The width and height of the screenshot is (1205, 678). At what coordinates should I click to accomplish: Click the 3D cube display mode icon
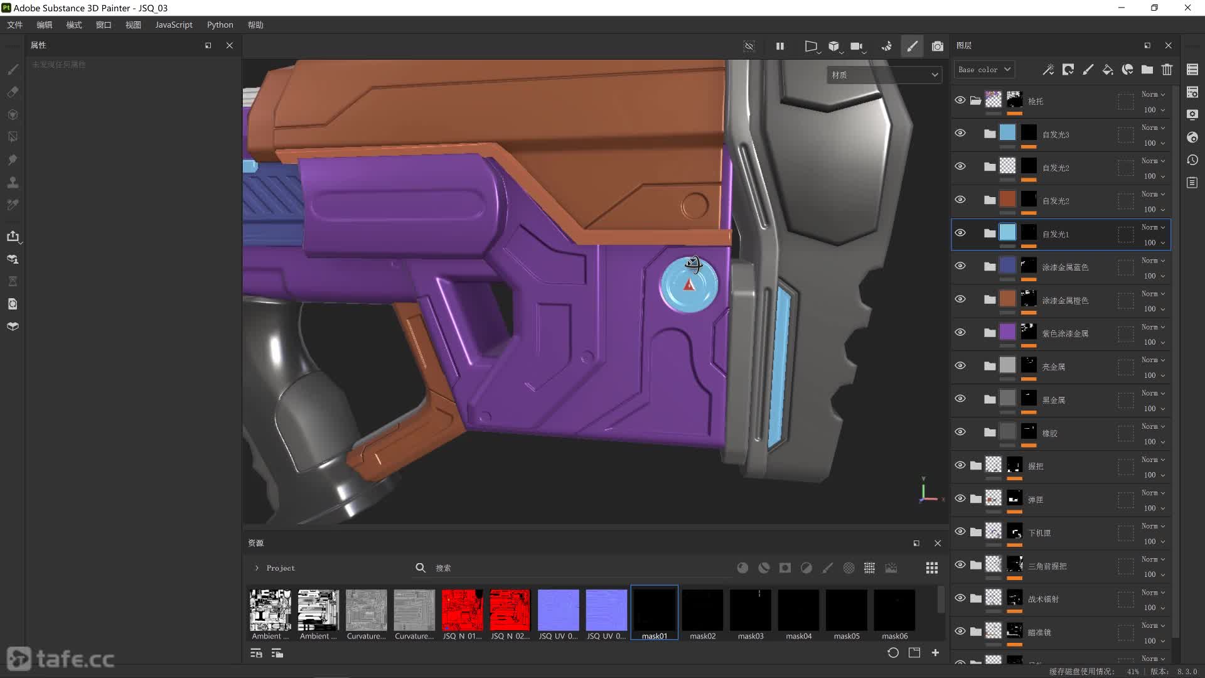tap(834, 46)
